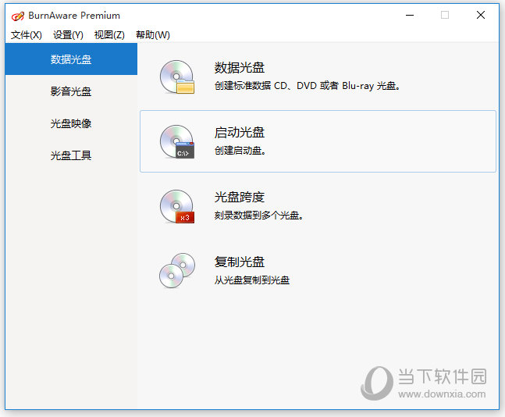Open the 帮助(W) menu
Screen dimensions: 505x417
click(x=153, y=35)
